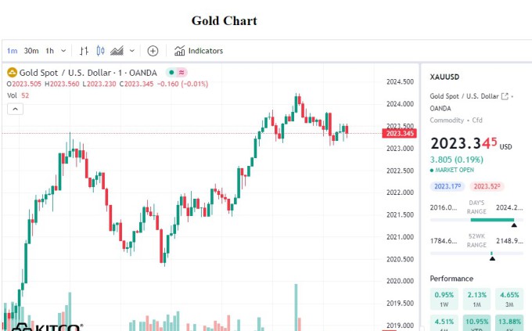532x331 pixels.
Task: Click the gold coin symbol logo
Action: [12, 72]
